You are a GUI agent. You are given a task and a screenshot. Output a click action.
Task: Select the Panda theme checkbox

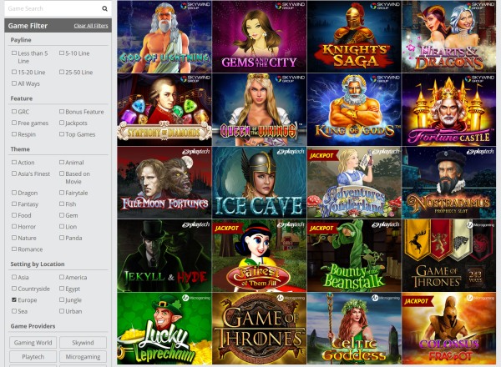pos(62,238)
